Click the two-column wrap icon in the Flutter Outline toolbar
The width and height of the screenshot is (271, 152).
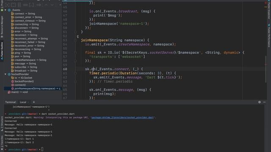click(13, 5)
